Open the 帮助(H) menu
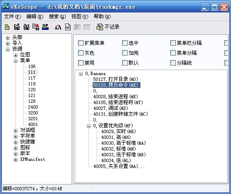The width and height of the screenshot is (231, 194). point(102,17)
